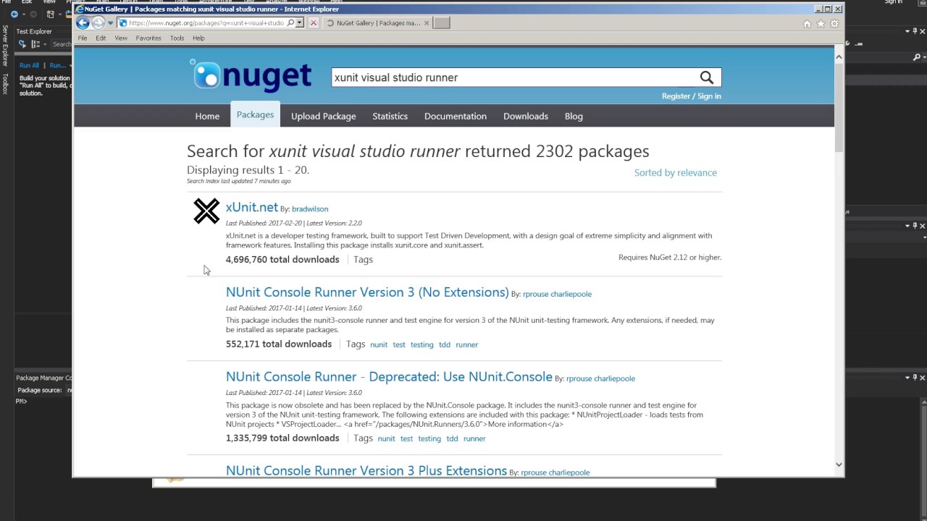Image resolution: width=927 pixels, height=521 pixels.
Task: Open the search options dropdown in the right panel
Action: click(x=923, y=57)
